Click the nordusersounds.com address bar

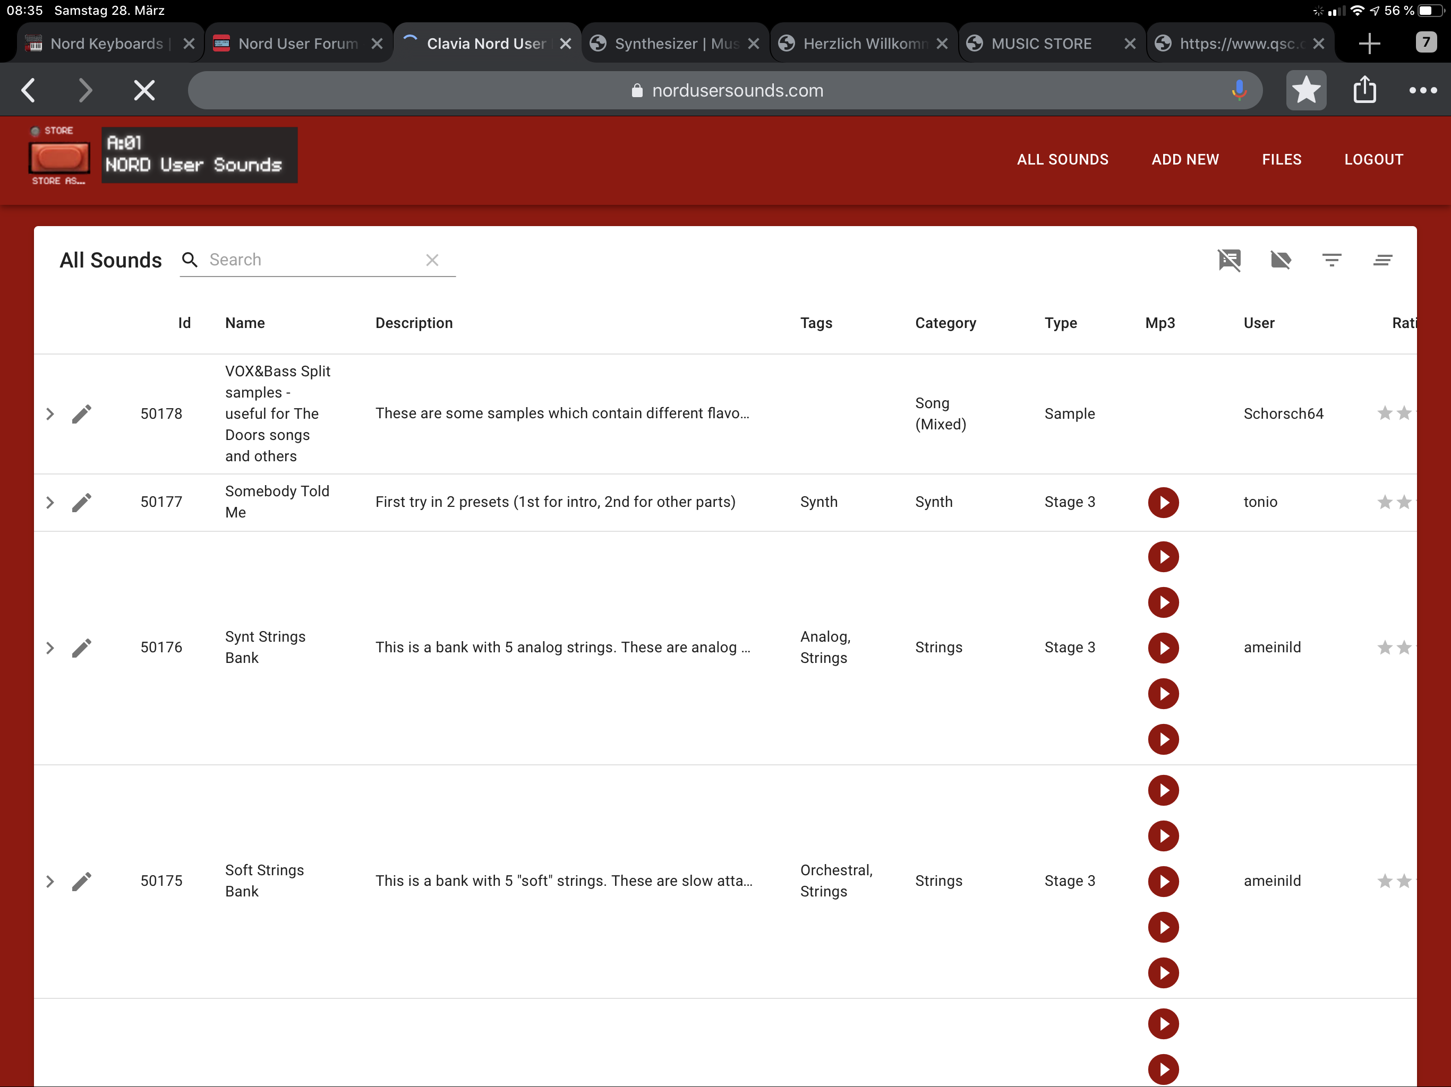[725, 90]
